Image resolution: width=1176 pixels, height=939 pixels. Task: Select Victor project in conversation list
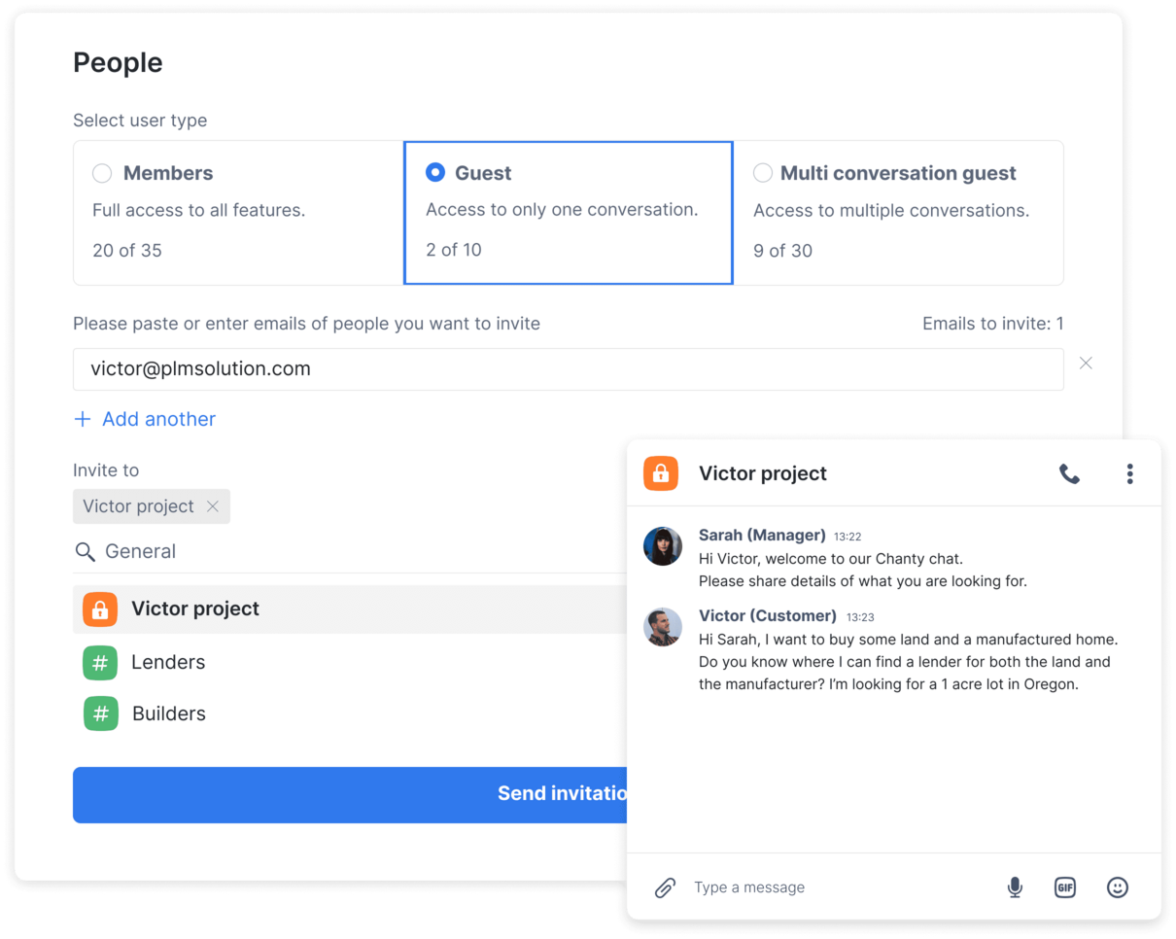tap(195, 609)
